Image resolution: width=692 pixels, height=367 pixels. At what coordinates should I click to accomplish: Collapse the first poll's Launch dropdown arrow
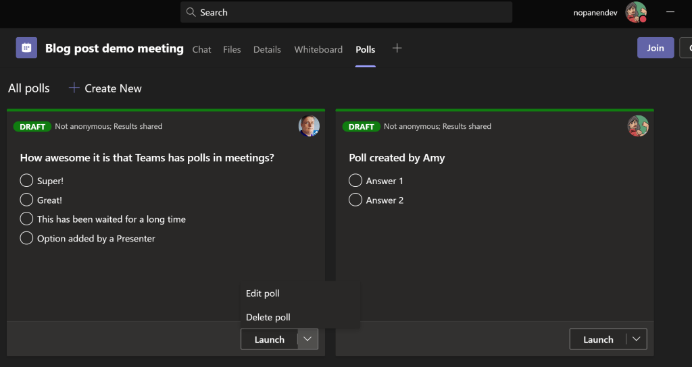(307, 339)
